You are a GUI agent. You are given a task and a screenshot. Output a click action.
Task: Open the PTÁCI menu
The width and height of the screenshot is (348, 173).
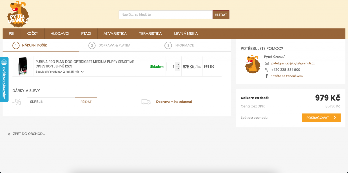pos(86,34)
